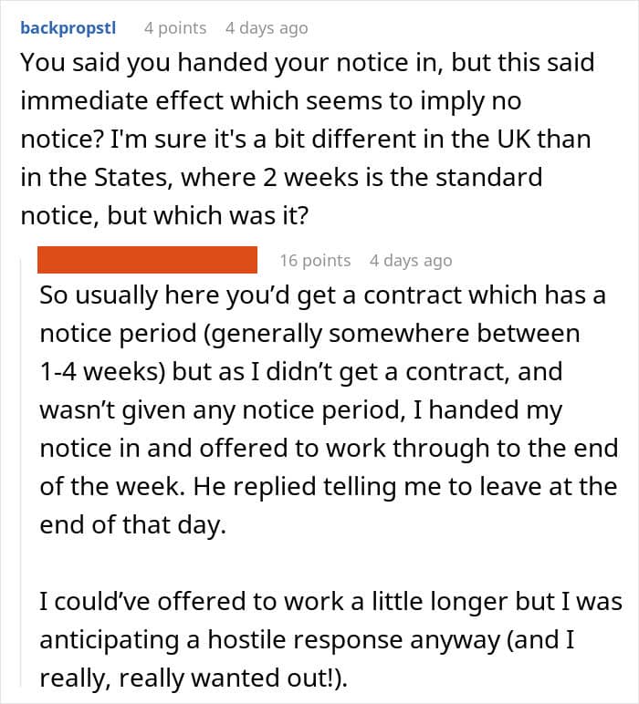This screenshot has height=704, width=639.
Task: Click the sentence 'end of that day.'
Action: point(132,525)
